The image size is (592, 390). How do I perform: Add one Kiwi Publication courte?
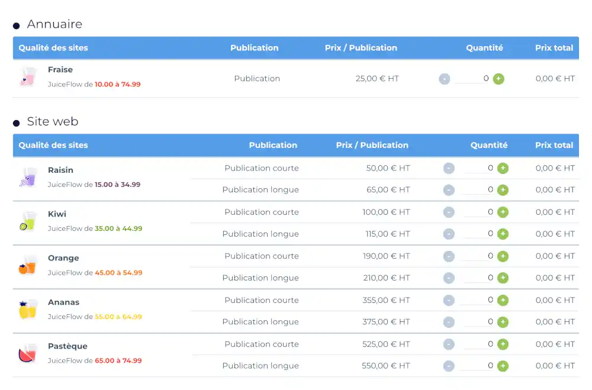click(x=503, y=212)
